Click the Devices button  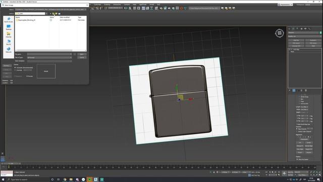(x=7, y=66)
